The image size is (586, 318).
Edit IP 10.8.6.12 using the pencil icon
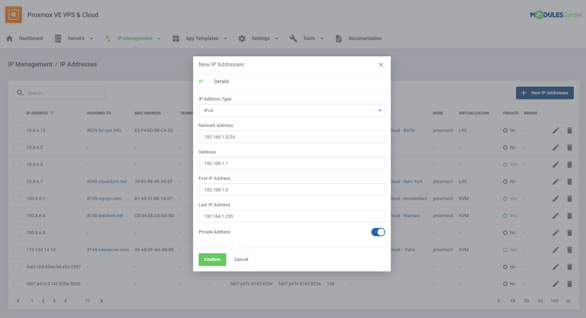(556, 130)
